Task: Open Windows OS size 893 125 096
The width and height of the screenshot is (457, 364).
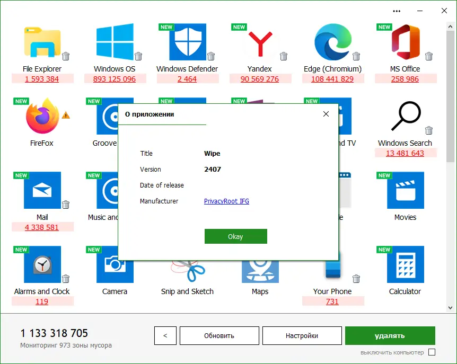Action: click(x=115, y=79)
